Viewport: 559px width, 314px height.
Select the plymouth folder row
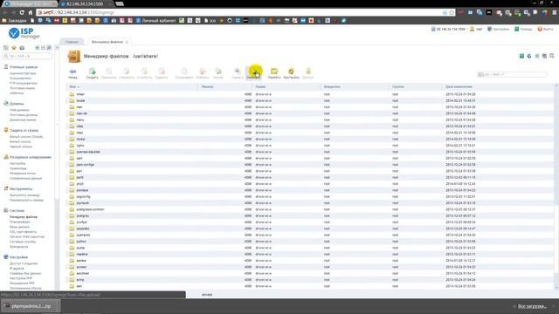(310, 203)
